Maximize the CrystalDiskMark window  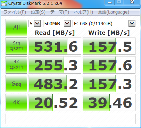click(x=119, y=2)
